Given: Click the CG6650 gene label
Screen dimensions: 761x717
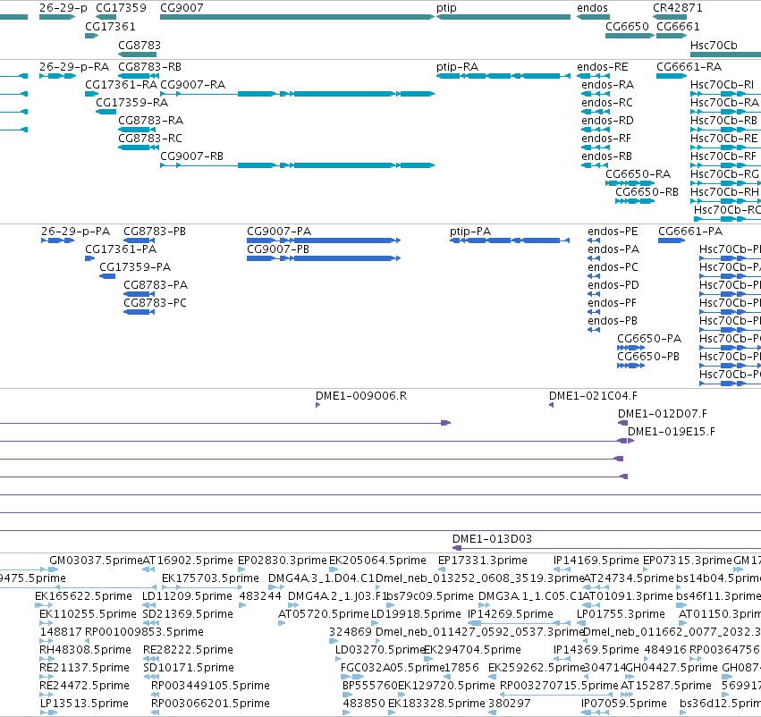Looking at the screenshot, I should (x=627, y=27).
